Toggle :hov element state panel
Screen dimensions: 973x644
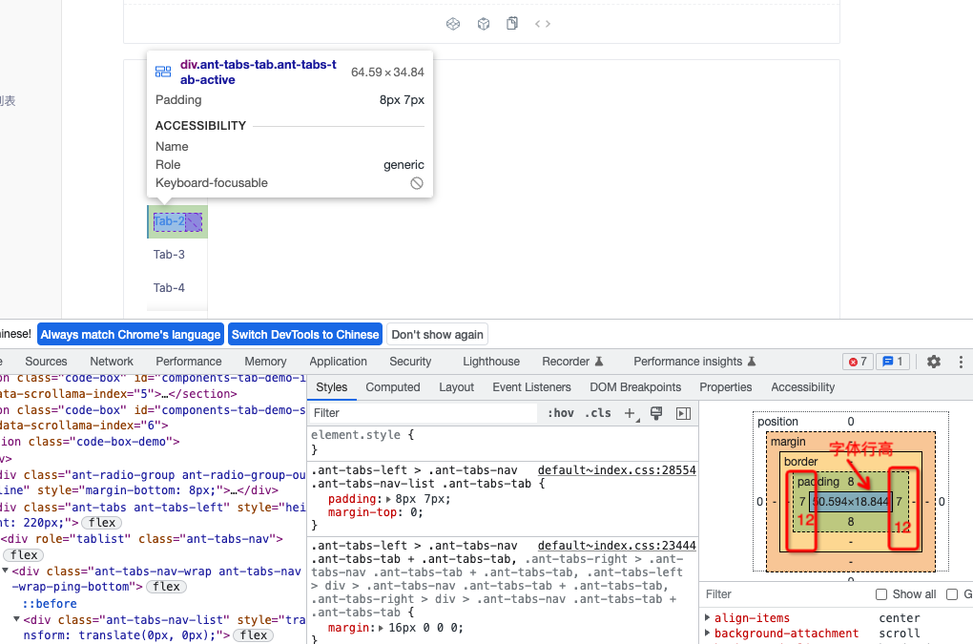(x=560, y=413)
